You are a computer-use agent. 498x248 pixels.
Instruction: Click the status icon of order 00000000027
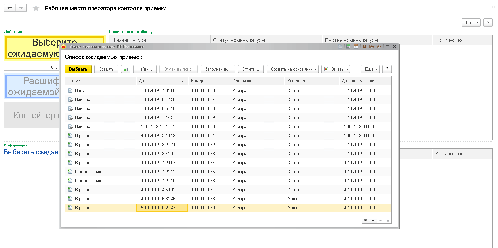click(x=70, y=99)
